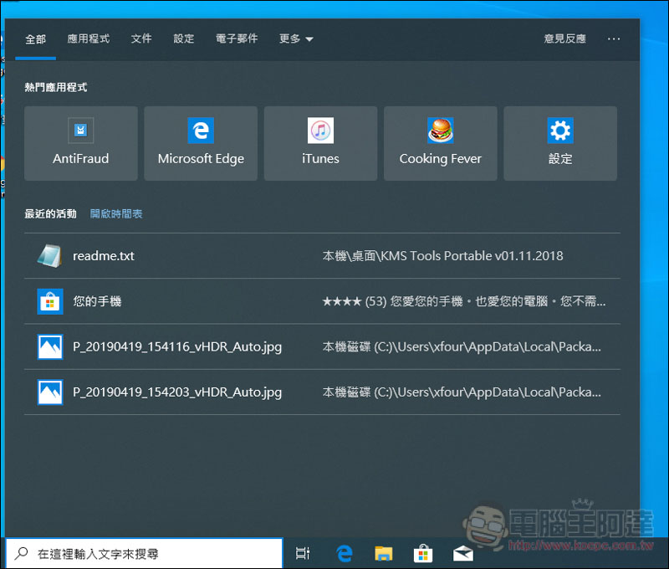Open Microsoft Store from the taskbar
The width and height of the screenshot is (669, 569).
(423, 553)
